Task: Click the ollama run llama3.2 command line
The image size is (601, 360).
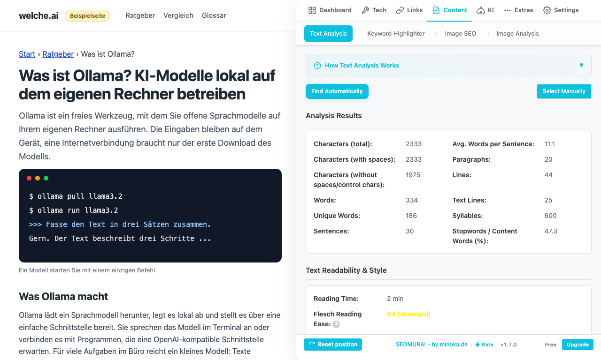Action: tap(74, 210)
